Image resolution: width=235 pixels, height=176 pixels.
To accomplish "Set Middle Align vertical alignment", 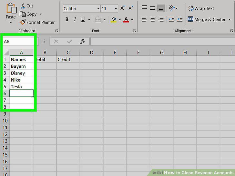I will pyautogui.click(x=153, y=8).
